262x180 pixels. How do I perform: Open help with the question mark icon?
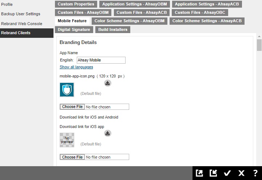coord(255,173)
